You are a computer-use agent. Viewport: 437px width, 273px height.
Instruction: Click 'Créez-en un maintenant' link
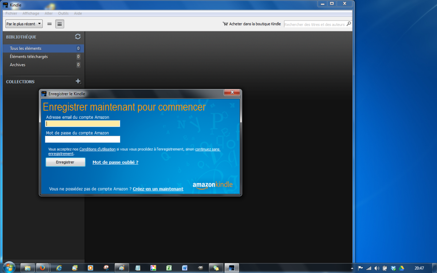[x=158, y=189]
